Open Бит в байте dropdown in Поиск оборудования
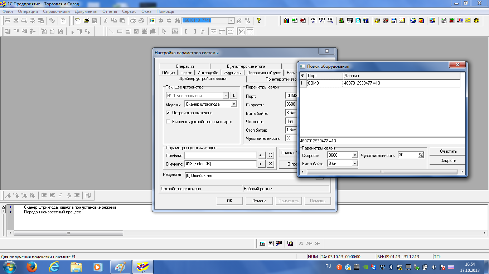The width and height of the screenshot is (489, 274). point(354,163)
